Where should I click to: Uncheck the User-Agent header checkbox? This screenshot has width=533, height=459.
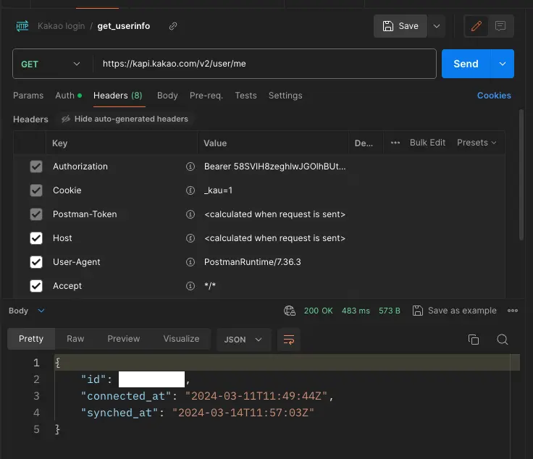pyautogui.click(x=36, y=262)
